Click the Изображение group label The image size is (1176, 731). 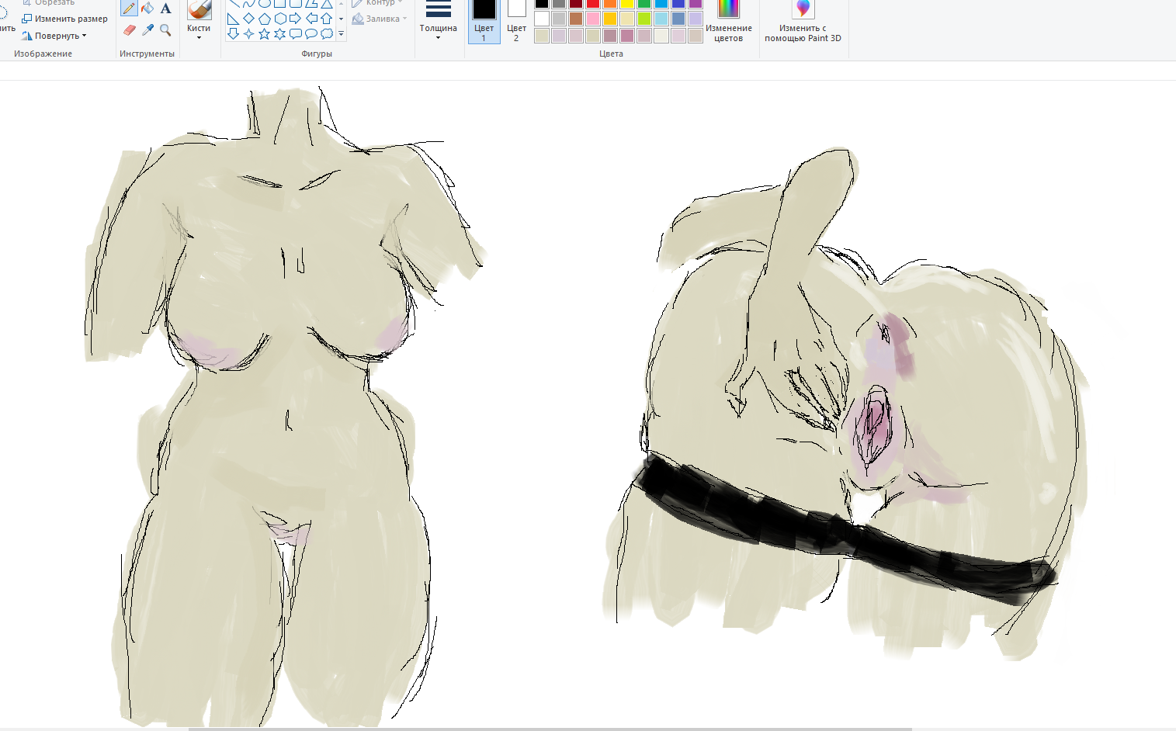click(43, 54)
